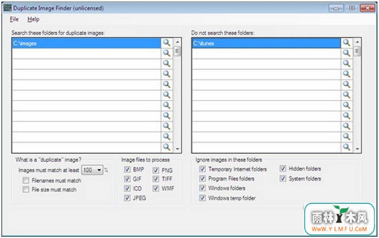Click browse magnifier in fifth excluded-folders row
Image resolution: width=379 pixels, height=238 pixels.
(x=347, y=84)
